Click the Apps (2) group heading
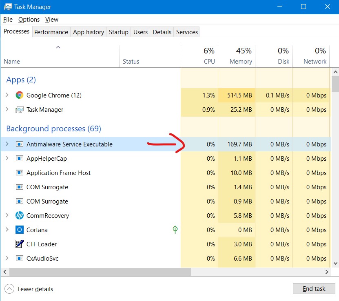This screenshot has width=339, height=301. coord(21,80)
